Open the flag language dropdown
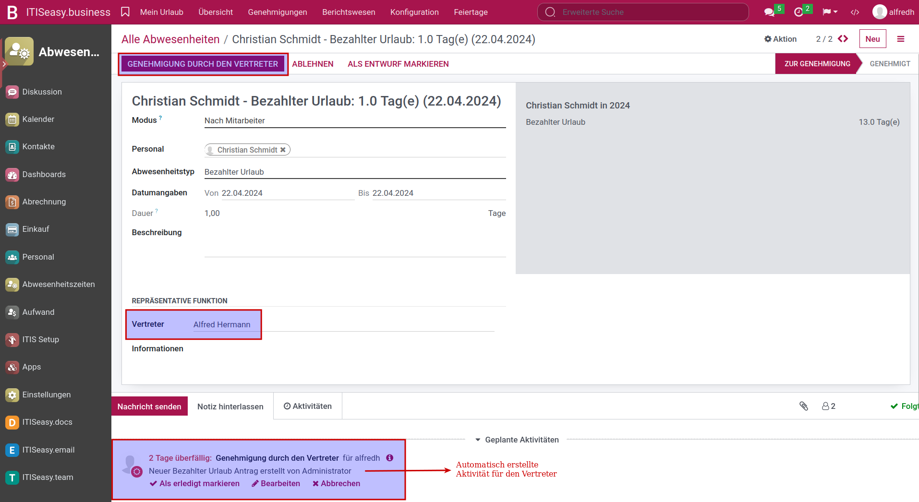 [x=830, y=12]
